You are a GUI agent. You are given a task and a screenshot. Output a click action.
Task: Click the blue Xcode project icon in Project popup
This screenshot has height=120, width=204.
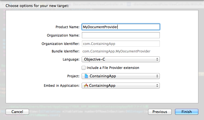[86, 76]
